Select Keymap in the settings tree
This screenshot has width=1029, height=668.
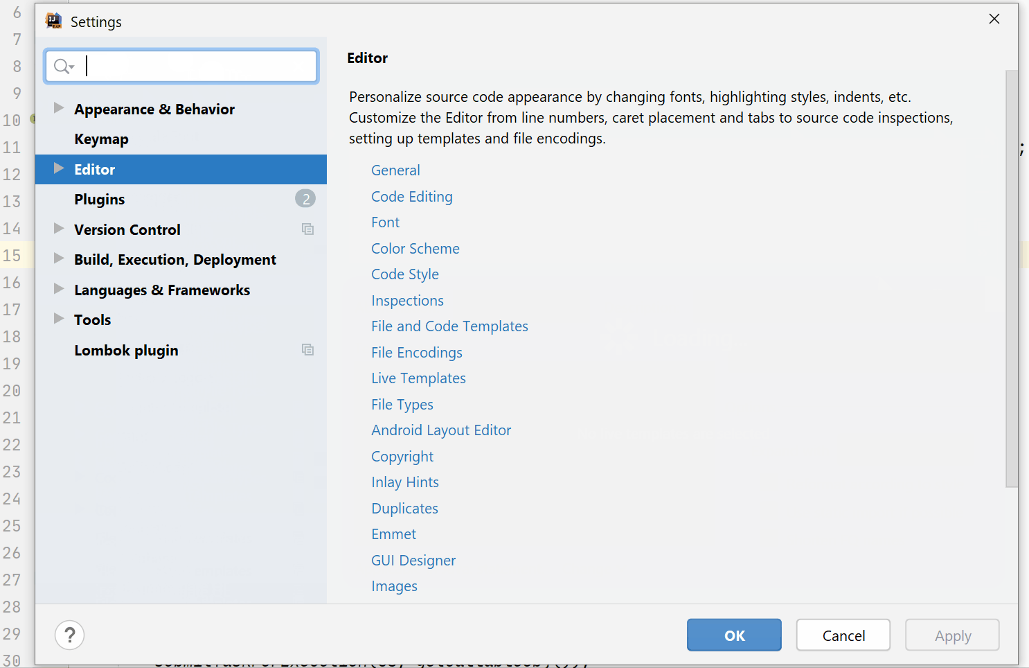pyautogui.click(x=101, y=139)
